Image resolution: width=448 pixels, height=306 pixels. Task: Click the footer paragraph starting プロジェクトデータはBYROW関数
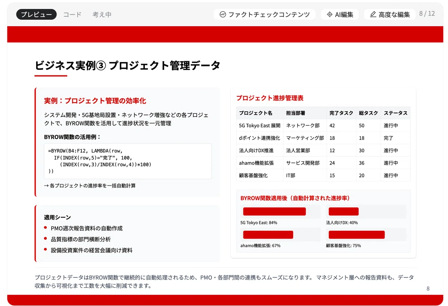click(x=224, y=282)
